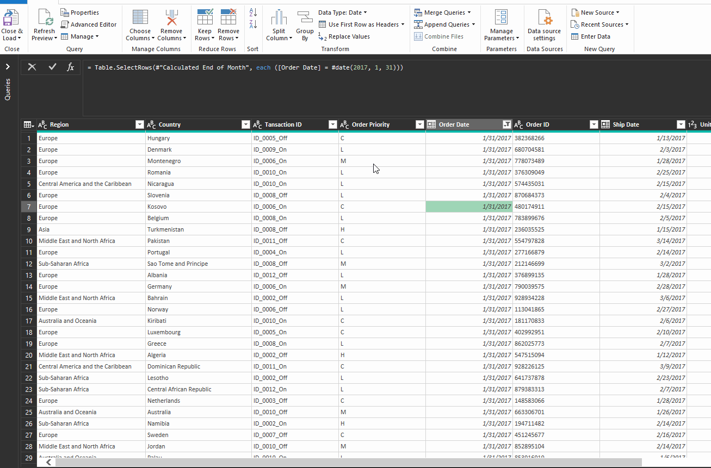
Task: Click the Dominican Republic cell
Action: [x=199, y=366]
